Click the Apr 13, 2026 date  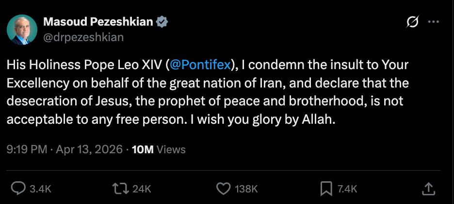(x=89, y=149)
